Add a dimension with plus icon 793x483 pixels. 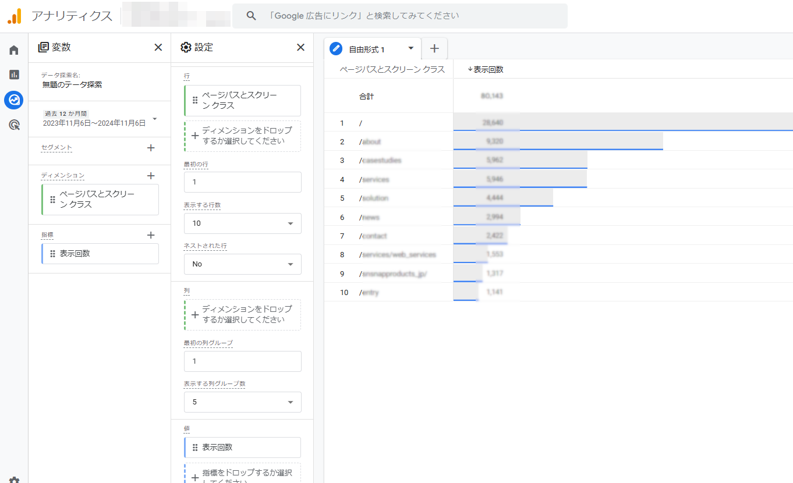(151, 176)
